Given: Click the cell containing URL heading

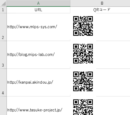Looking at the screenshot, I should 39,10.
